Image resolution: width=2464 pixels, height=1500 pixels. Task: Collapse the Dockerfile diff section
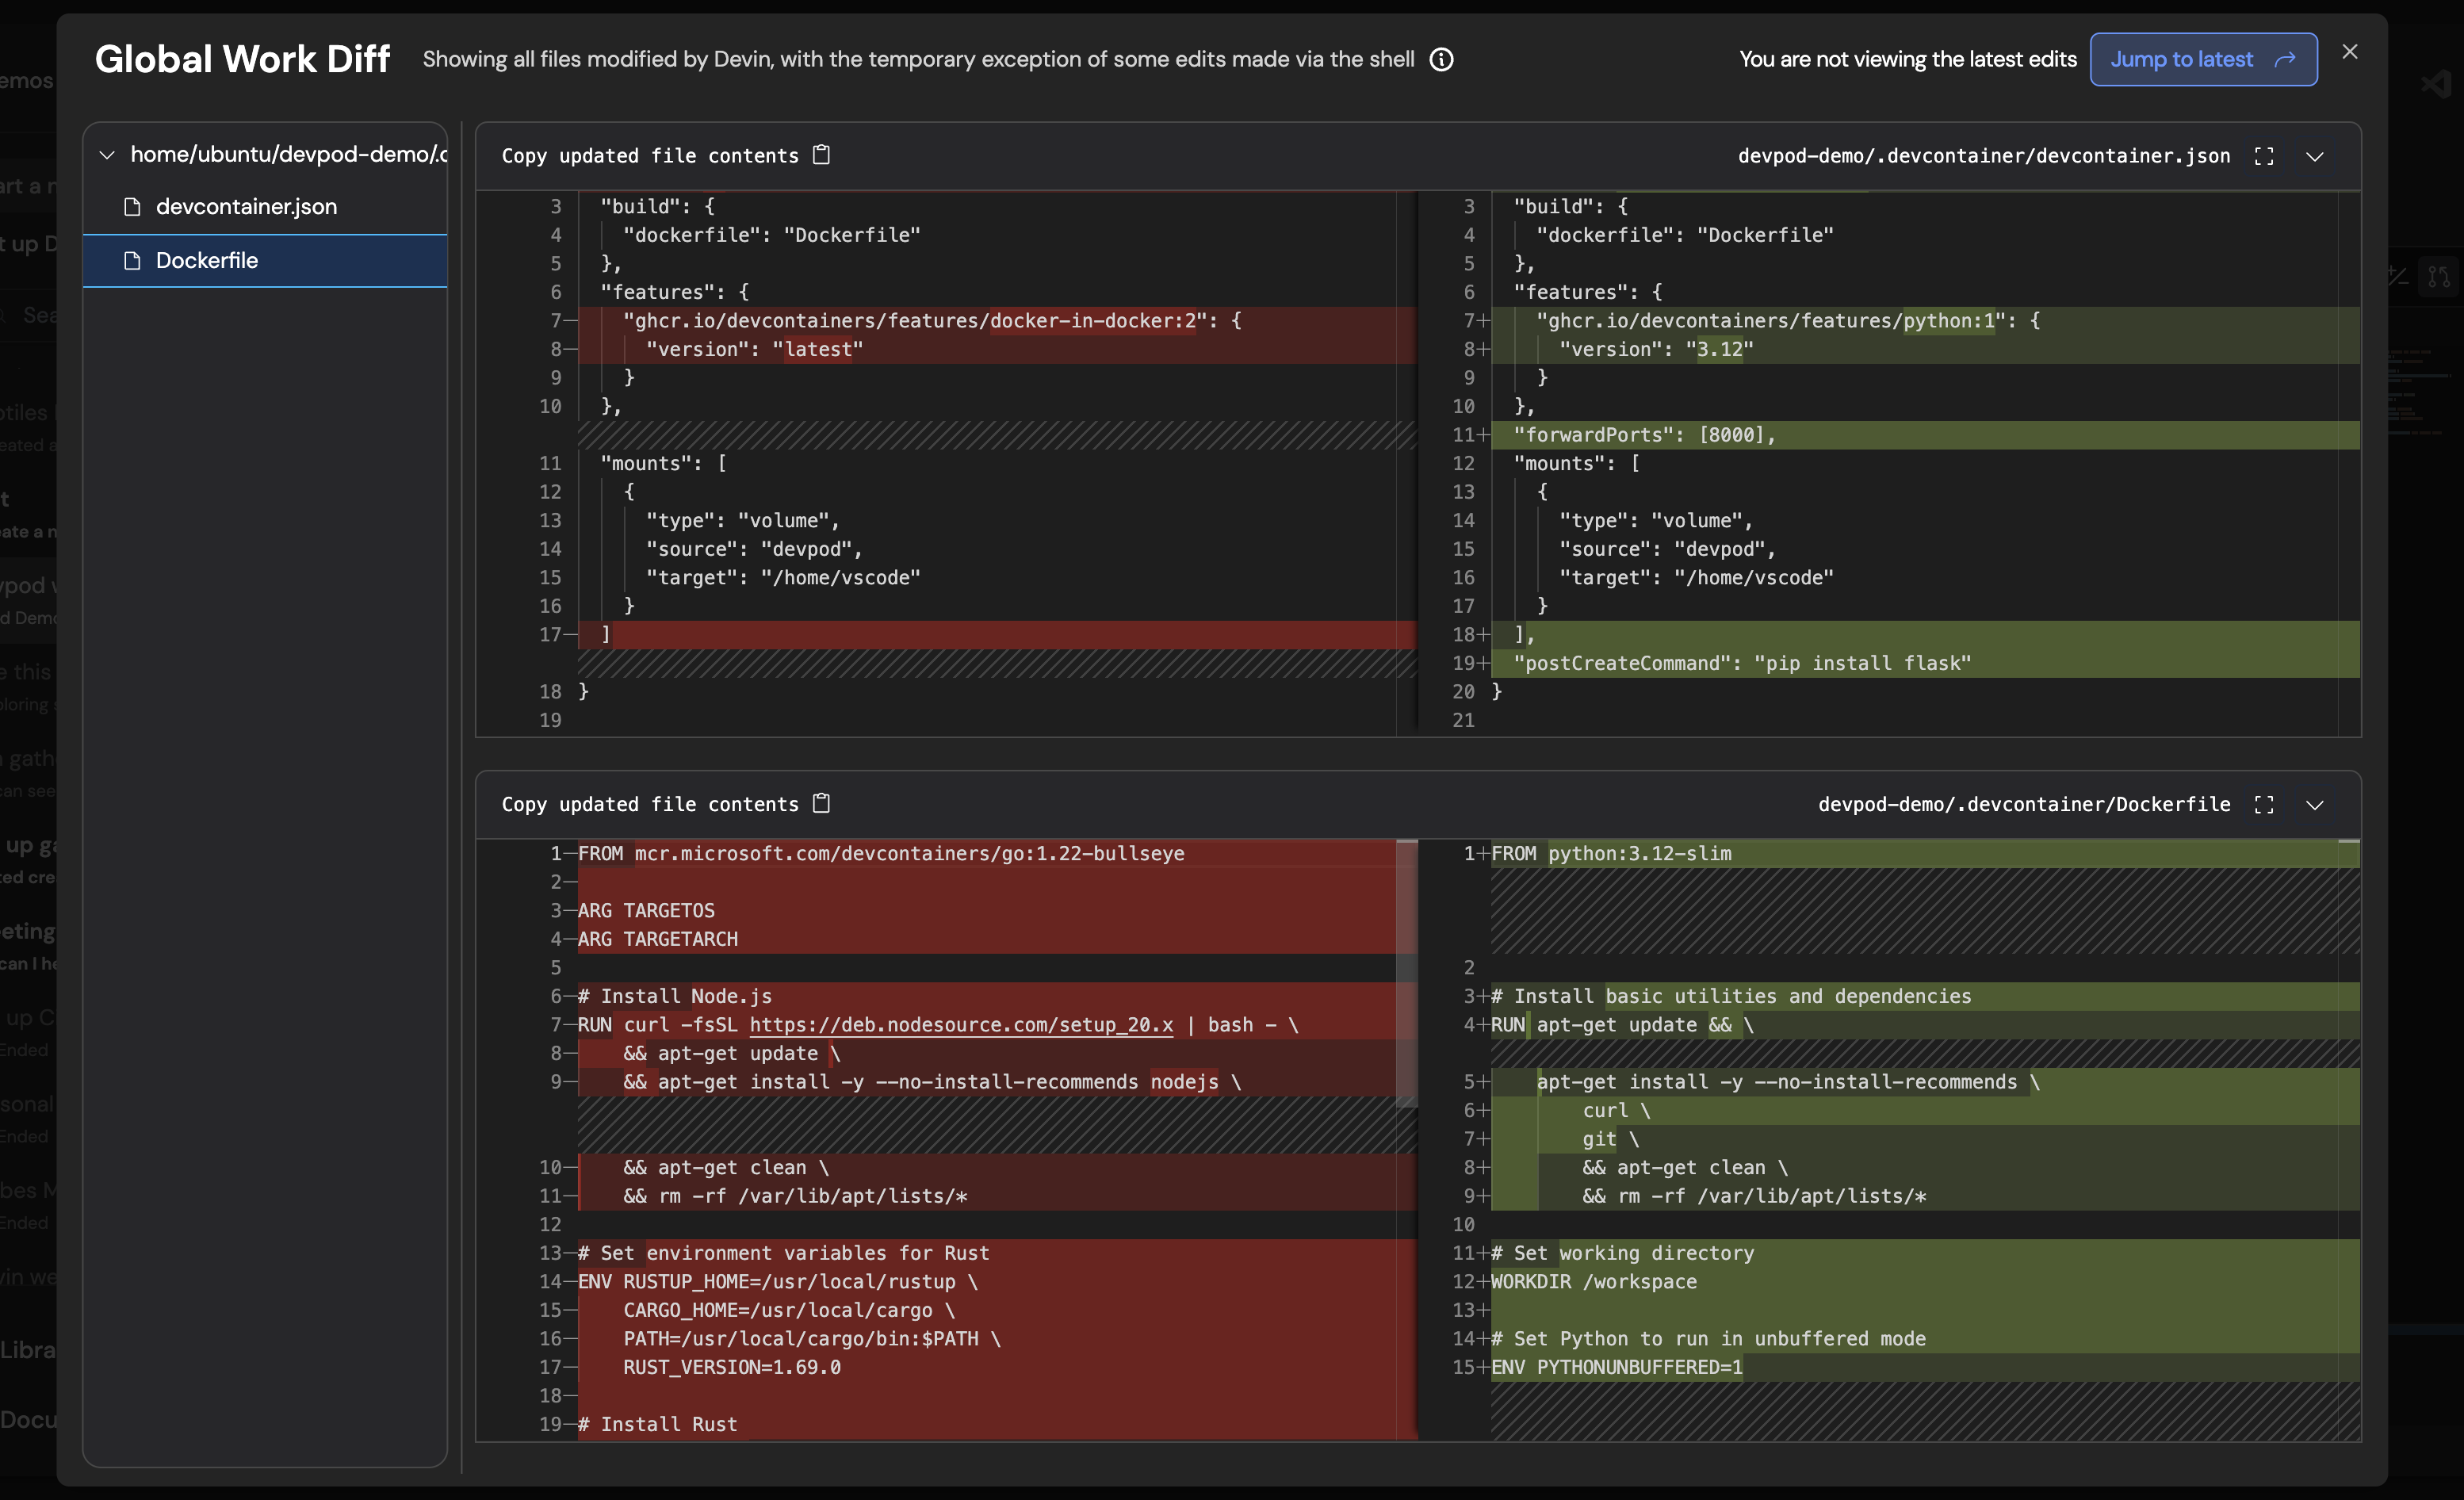[x=2314, y=805]
